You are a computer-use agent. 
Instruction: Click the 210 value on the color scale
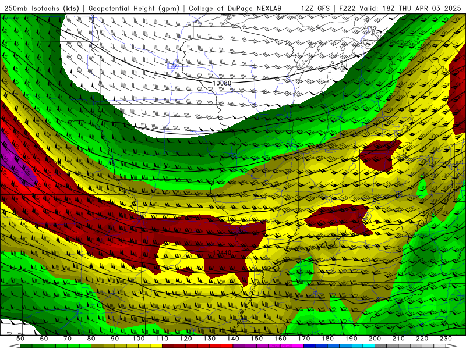click(x=398, y=339)
